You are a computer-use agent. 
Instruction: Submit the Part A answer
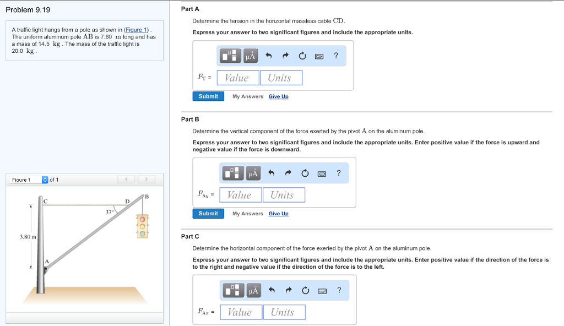coord(208,96)
